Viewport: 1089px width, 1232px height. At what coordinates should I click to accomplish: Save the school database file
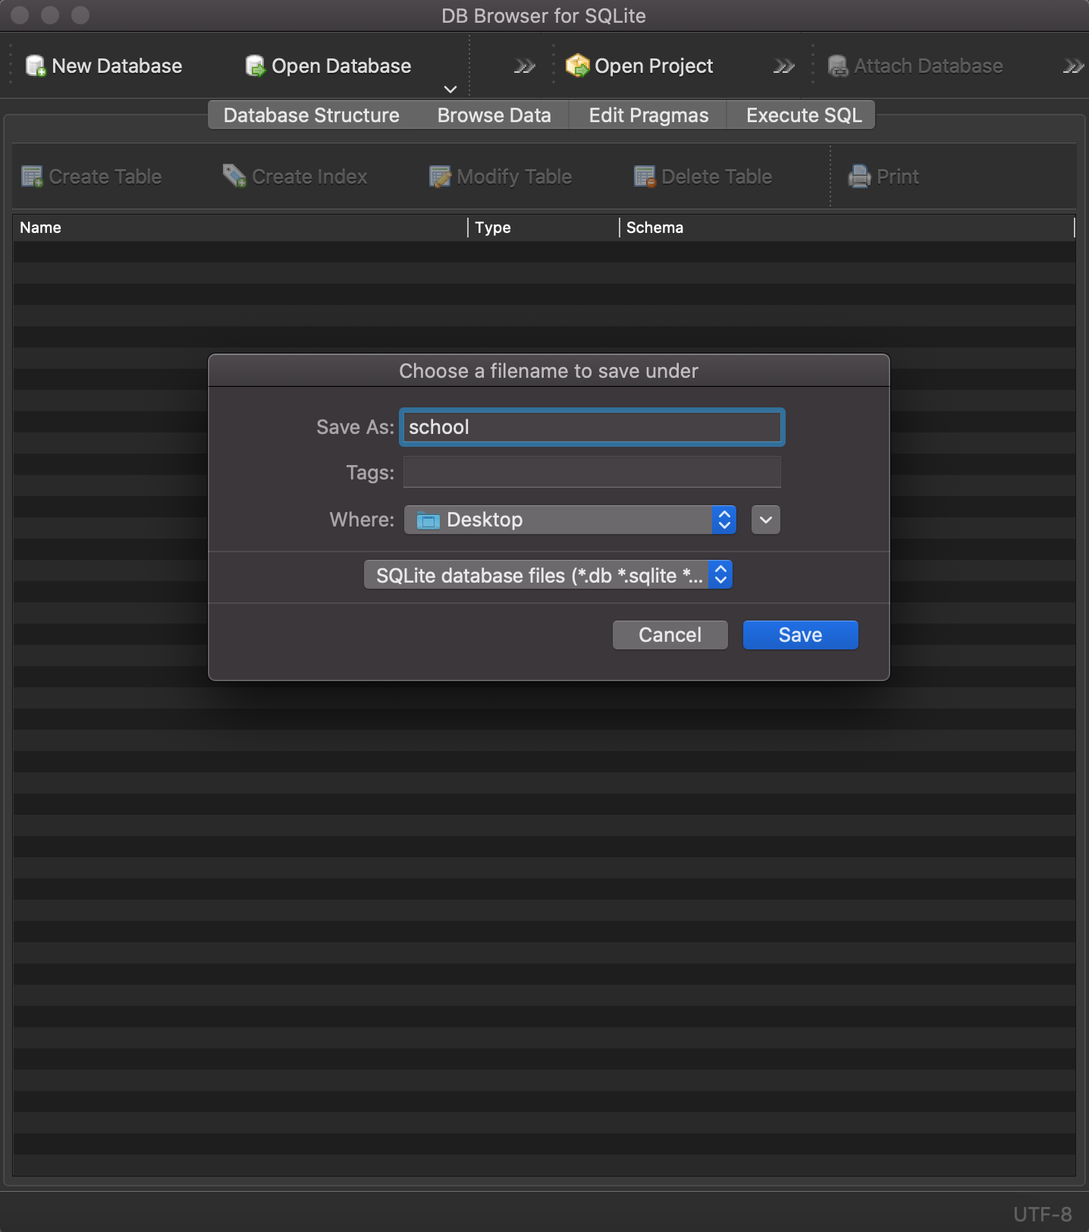click(801, 635)
